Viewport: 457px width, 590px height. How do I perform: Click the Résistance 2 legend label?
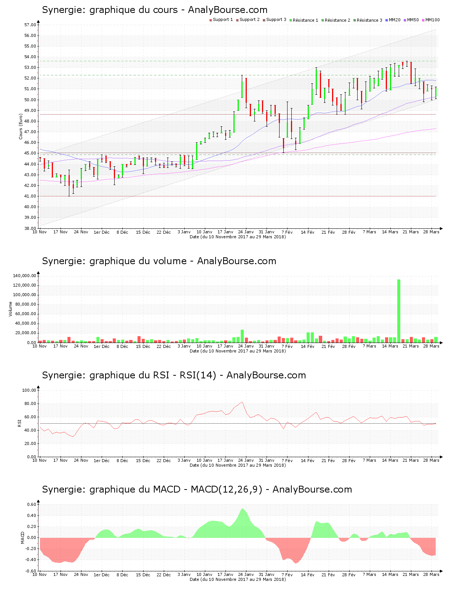point(337,20)
